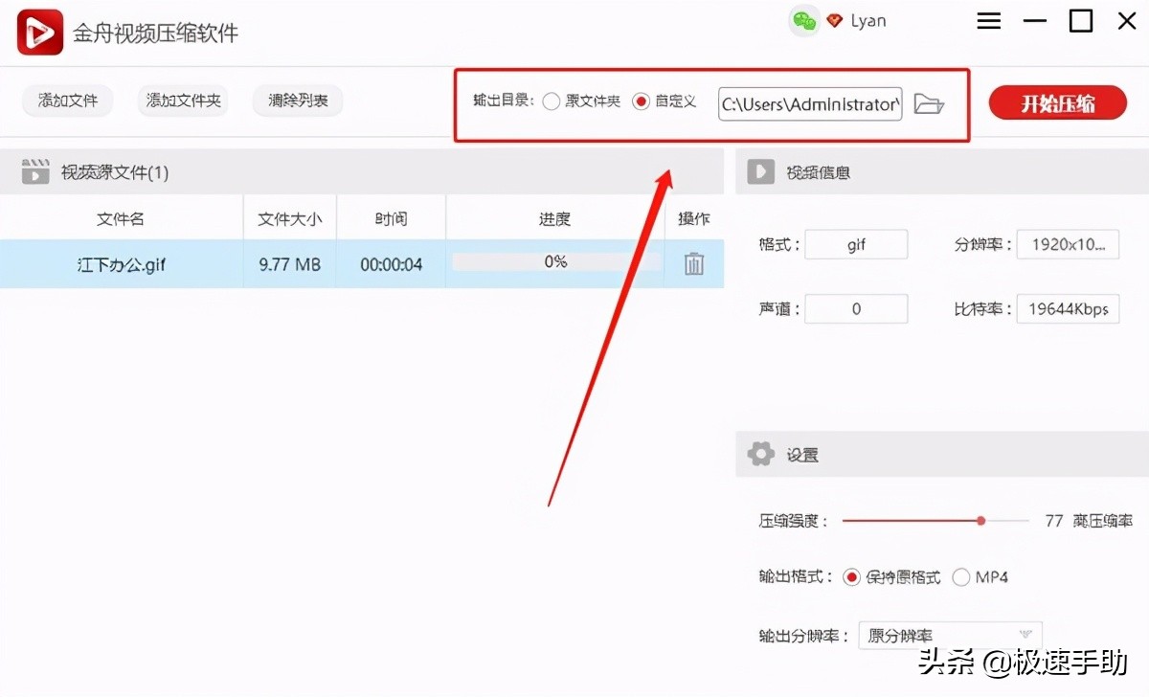
Task: Delete 江下办公.gif using the trash icon
Action: [693, 265]
